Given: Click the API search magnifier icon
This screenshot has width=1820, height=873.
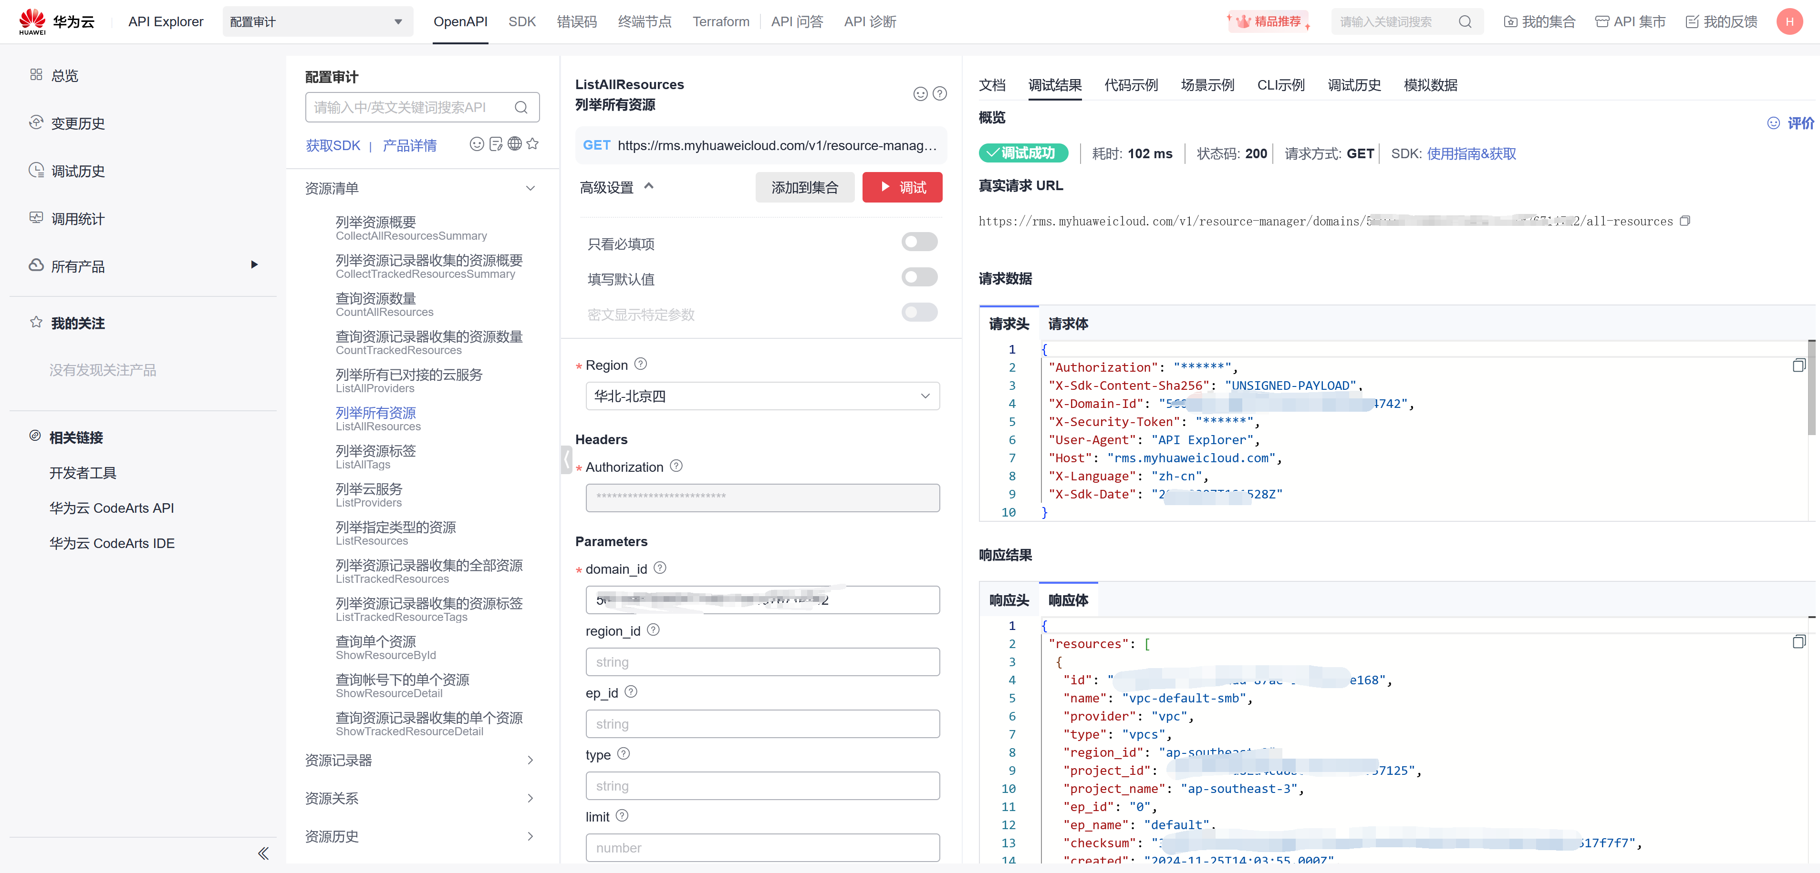Looking at the screenshot, I should [x=520, y=107].
